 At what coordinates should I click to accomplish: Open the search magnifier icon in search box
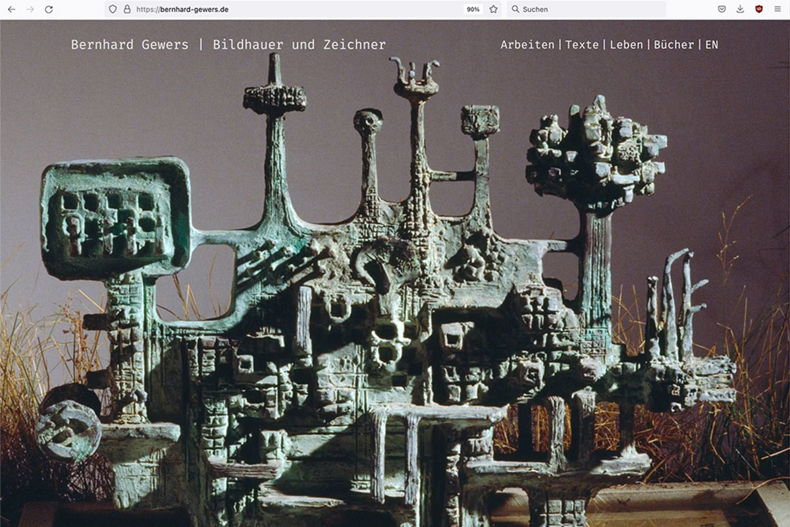coord(515,9)
